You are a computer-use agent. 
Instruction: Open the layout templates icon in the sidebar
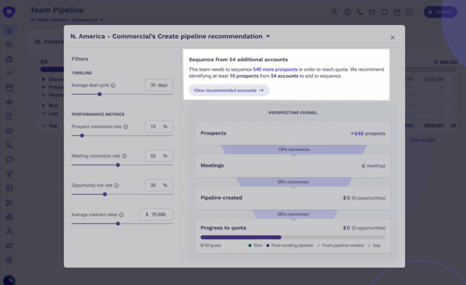click(9, 188)
